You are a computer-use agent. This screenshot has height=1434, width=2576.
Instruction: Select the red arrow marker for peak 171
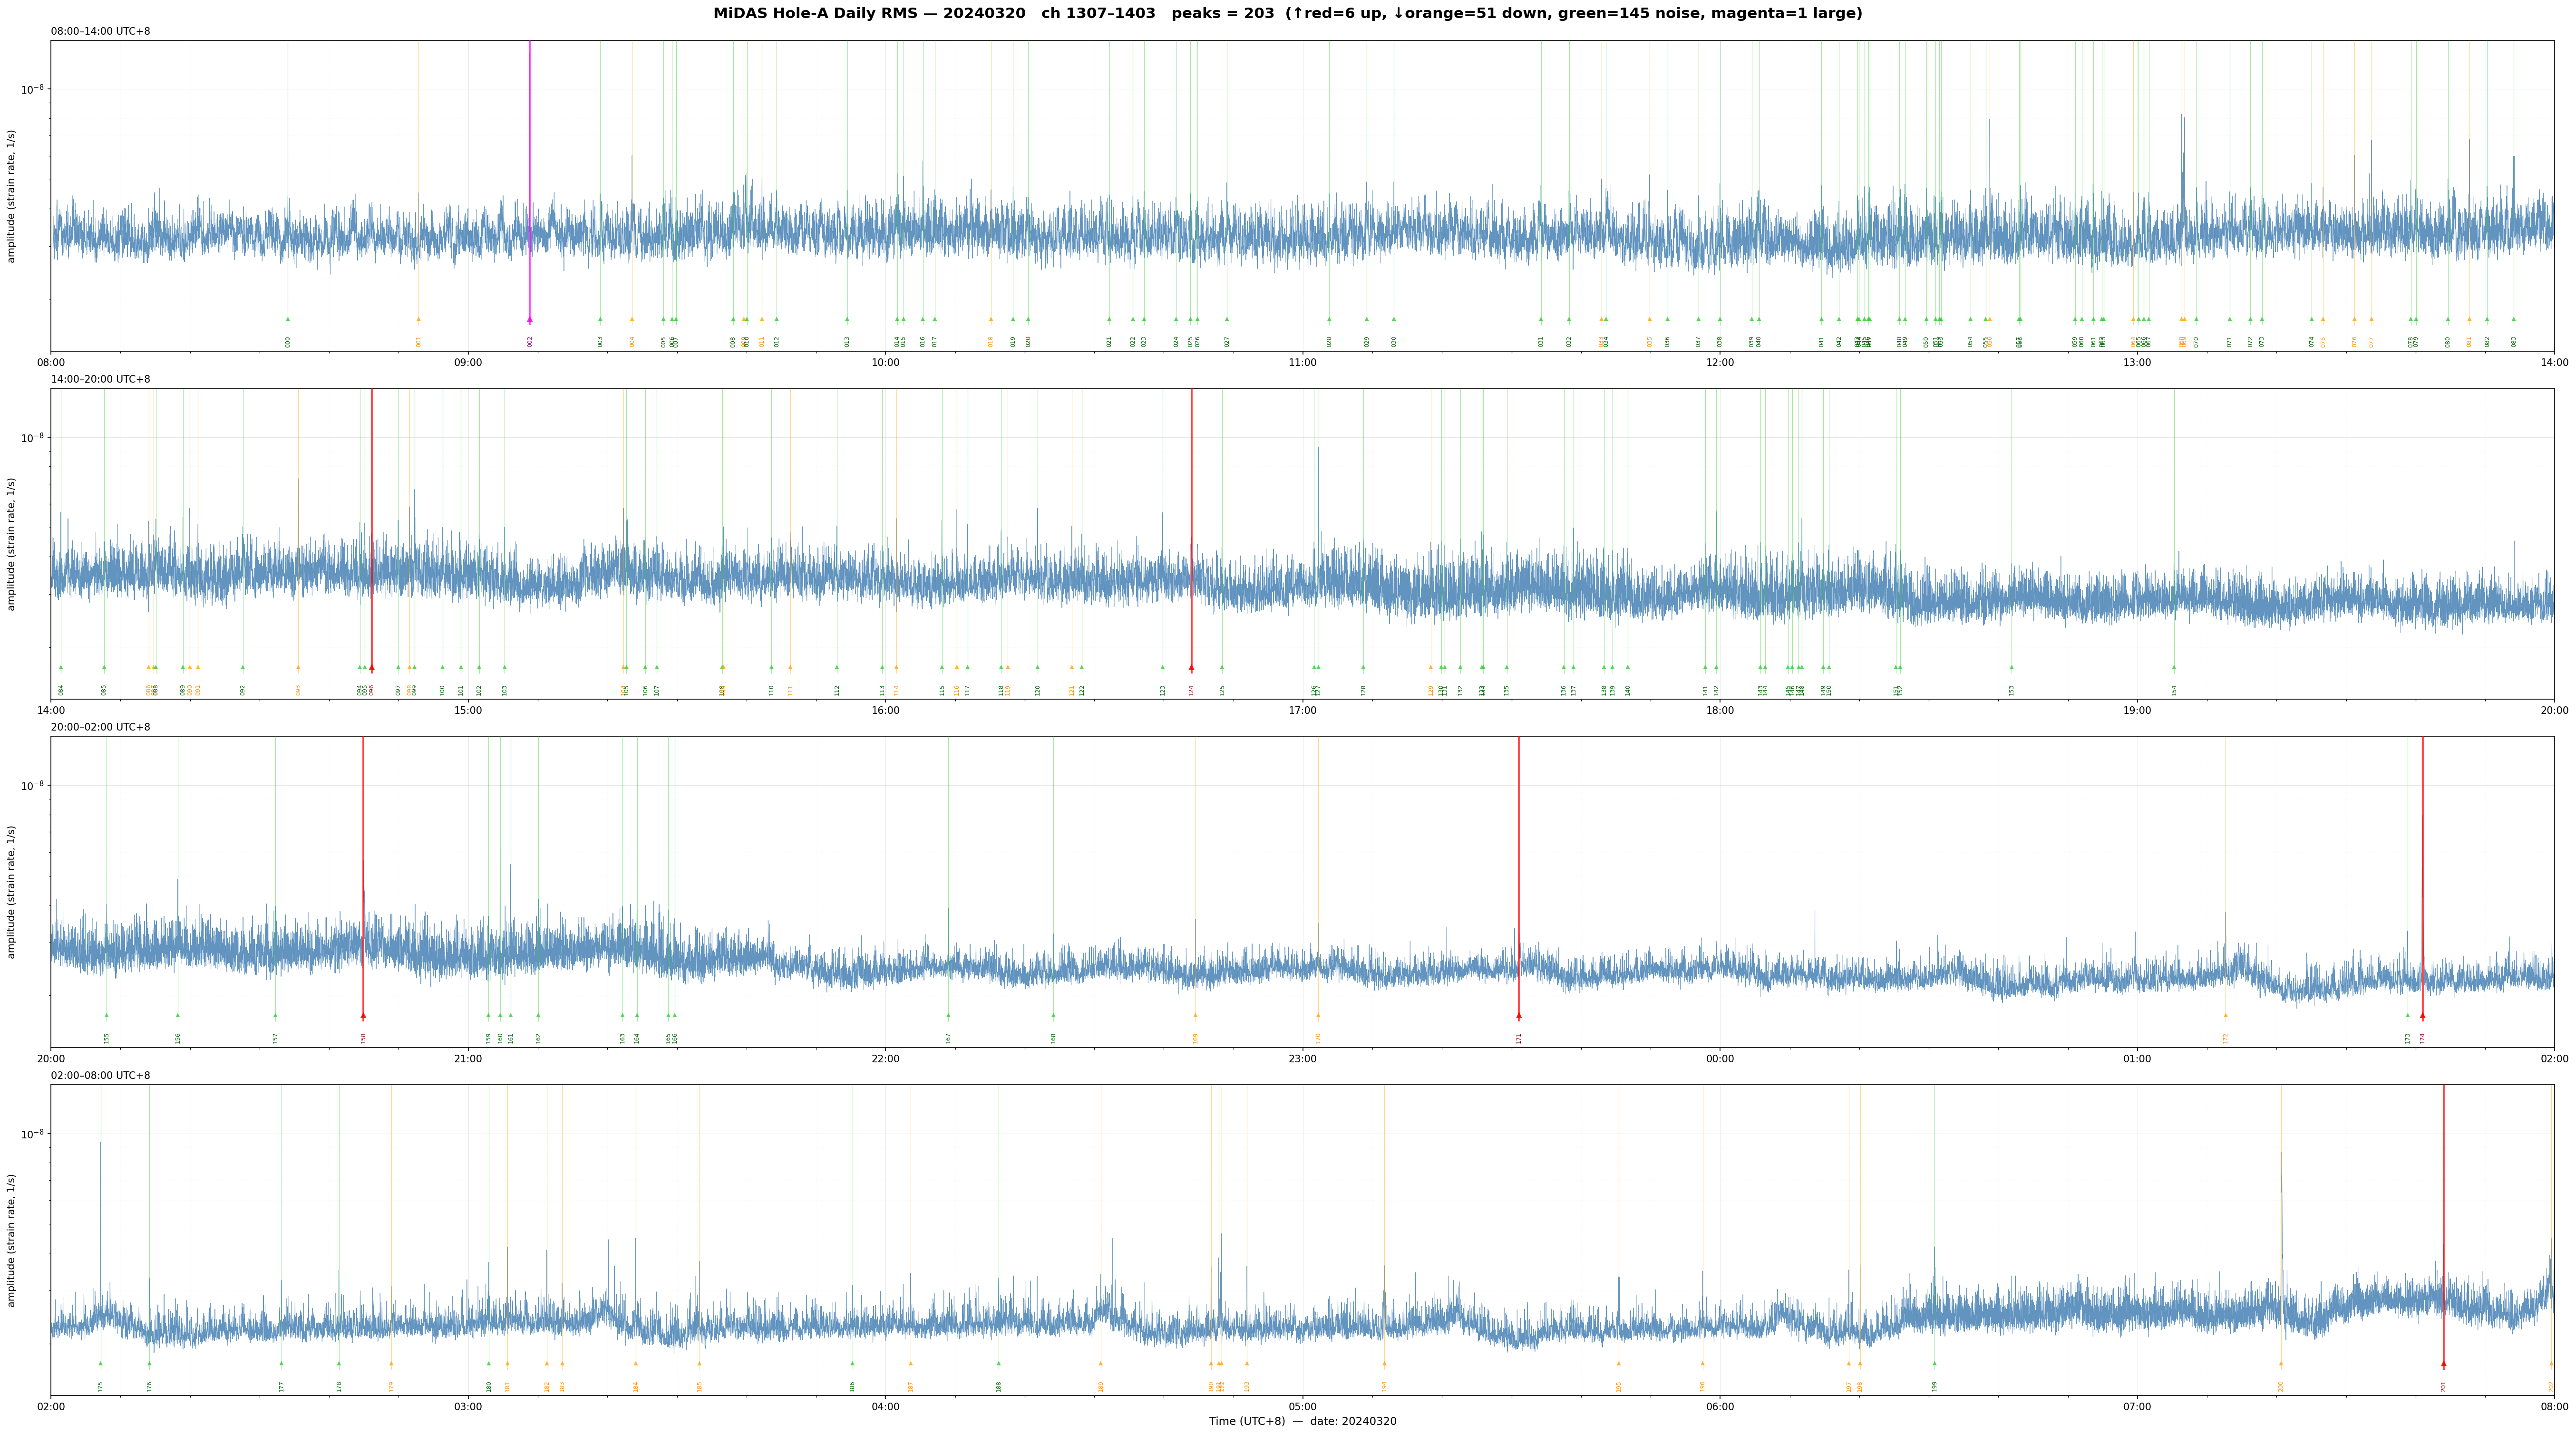[1519, 1015]
